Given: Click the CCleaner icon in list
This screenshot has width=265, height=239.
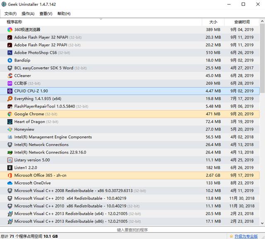Looking at the screenshot, I should [x=10, y=76].
